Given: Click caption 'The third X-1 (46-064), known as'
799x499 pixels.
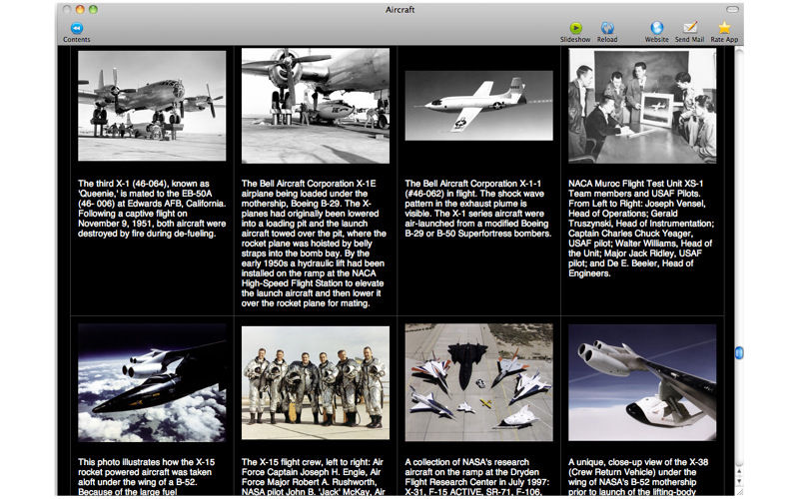Looking at the screenshot, I should click(x=144, y=184).
